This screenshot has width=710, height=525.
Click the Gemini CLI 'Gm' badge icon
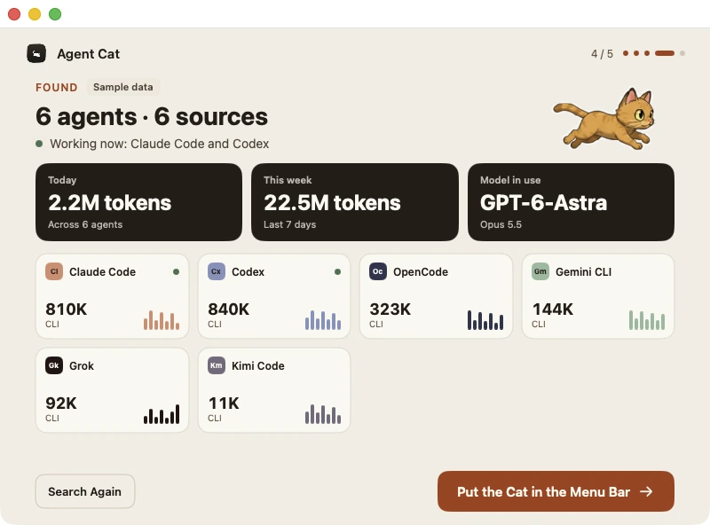click(540, 271)
